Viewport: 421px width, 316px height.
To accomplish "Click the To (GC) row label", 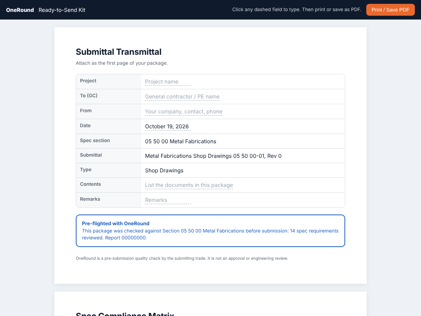I will pos(89,96).
